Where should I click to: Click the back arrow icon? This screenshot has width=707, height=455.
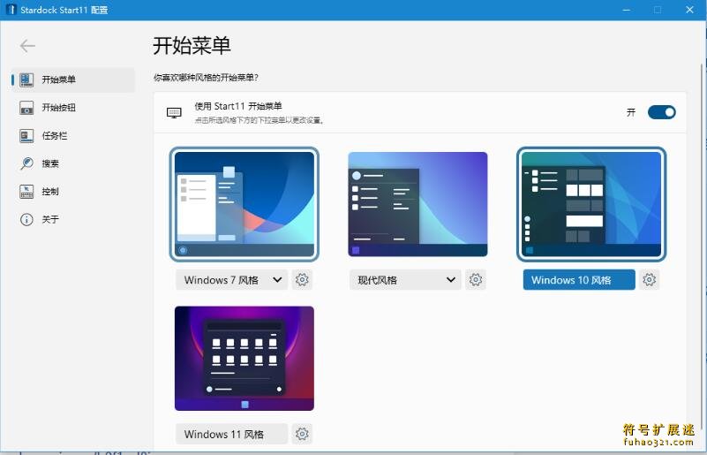pyautogui.click(x=27, y=46)
